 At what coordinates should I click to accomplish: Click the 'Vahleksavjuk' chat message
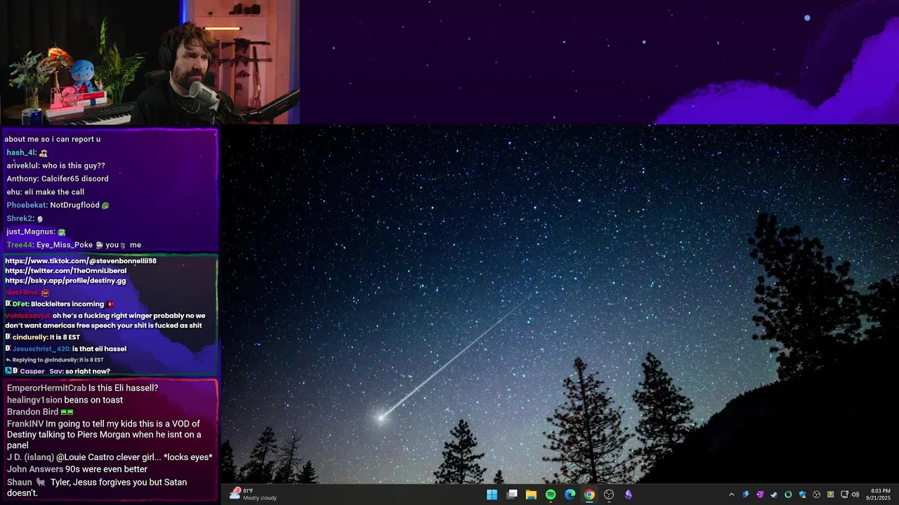(105, 321)
